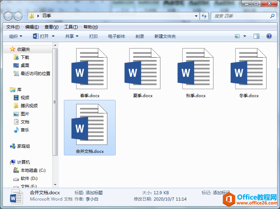This screenshot has width=280, height=209.
Task: Click the 最近访问的位置 icon
Action: pyautogui.click(x=16, y=73)
